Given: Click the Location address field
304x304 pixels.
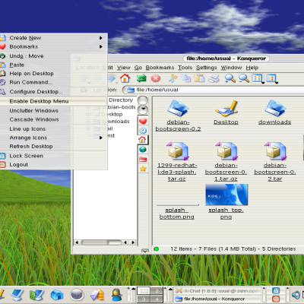Looking at the screenshot, I should click(x=213, y=90).
